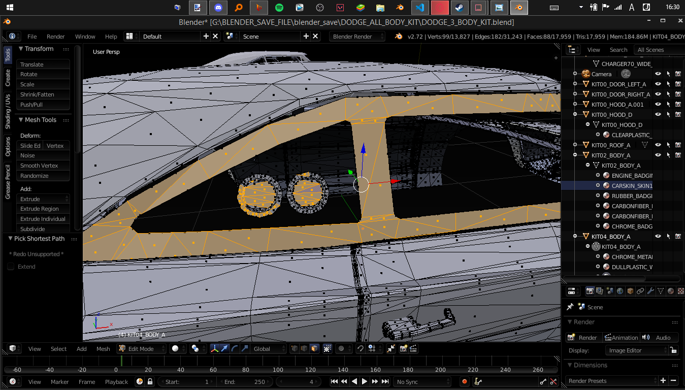Select the scale manipulator icon
The image size is (685, 390).
tap(244, 348)
